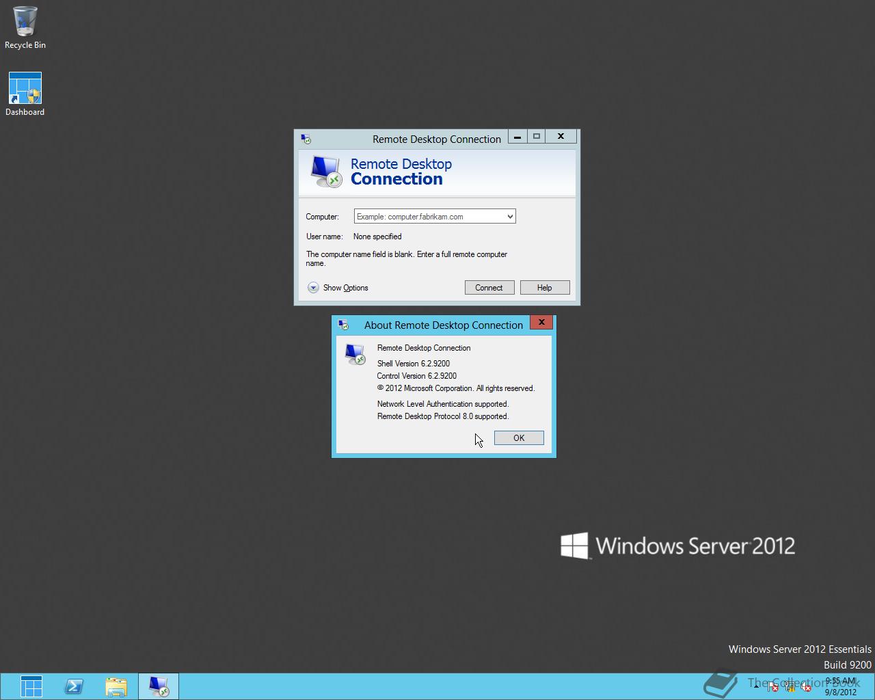
Task: Click OK in the About dialog
Action: [x=519, y=437]
